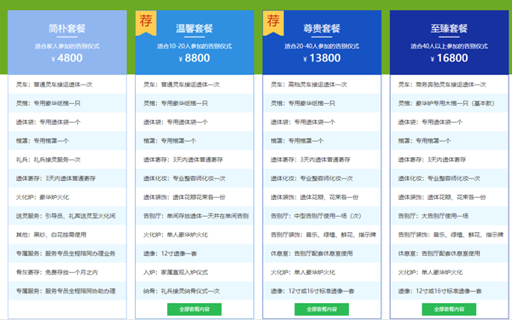Select the 至臻套餐 title
Viewport: 512px width, 320px height.
[449, 28]
